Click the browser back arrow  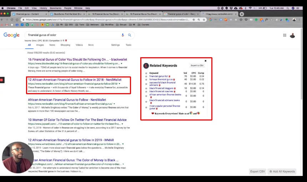click(x=2, y=20)
